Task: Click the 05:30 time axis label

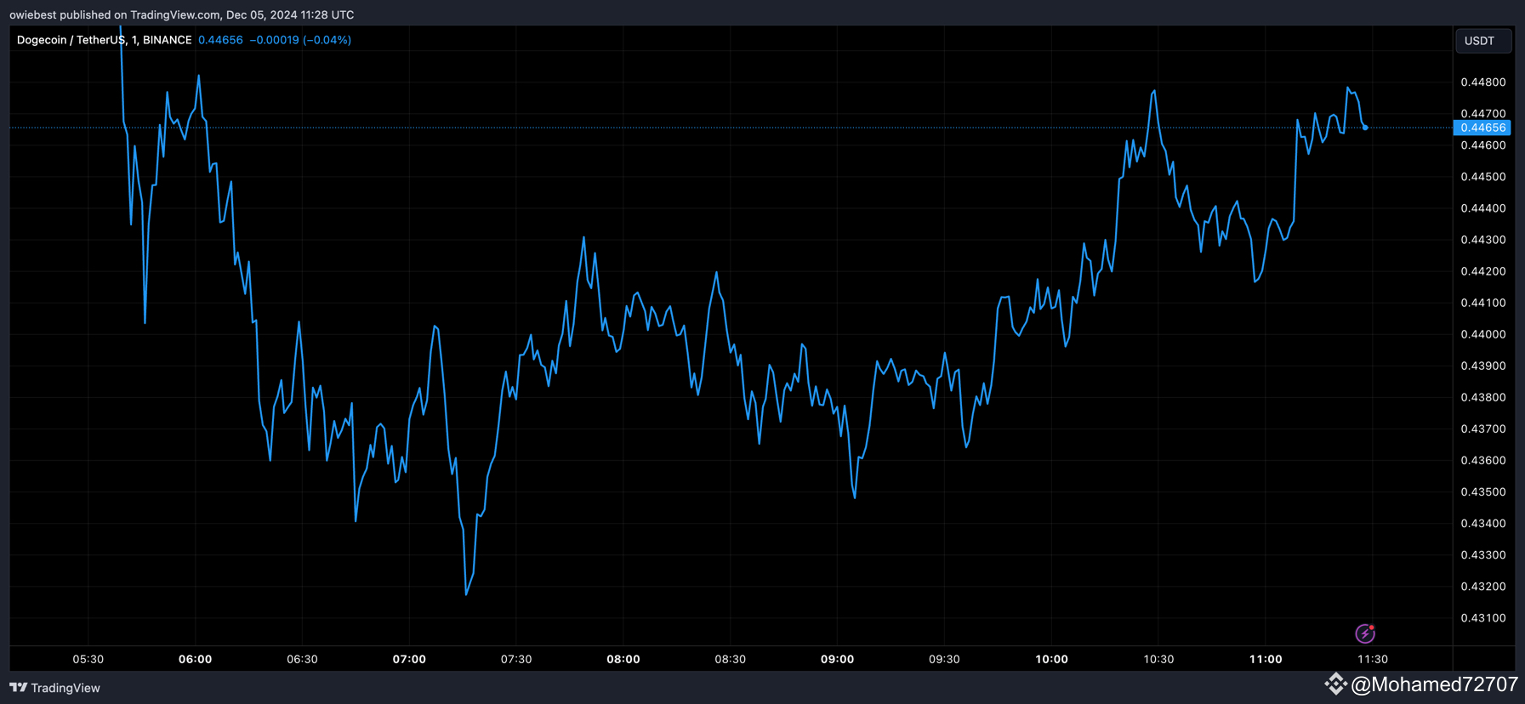Action: click(88, 659)
